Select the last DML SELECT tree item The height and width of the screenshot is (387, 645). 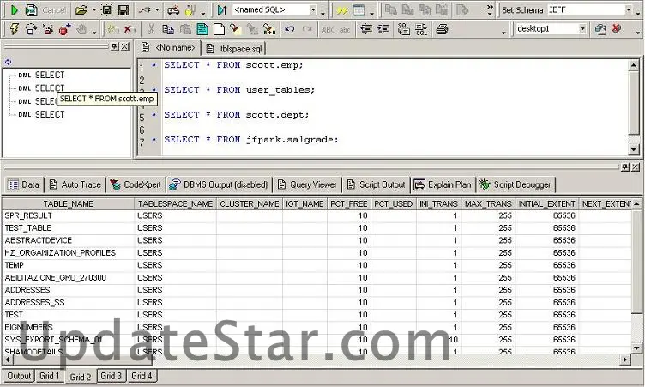click(x=41, y=114)
